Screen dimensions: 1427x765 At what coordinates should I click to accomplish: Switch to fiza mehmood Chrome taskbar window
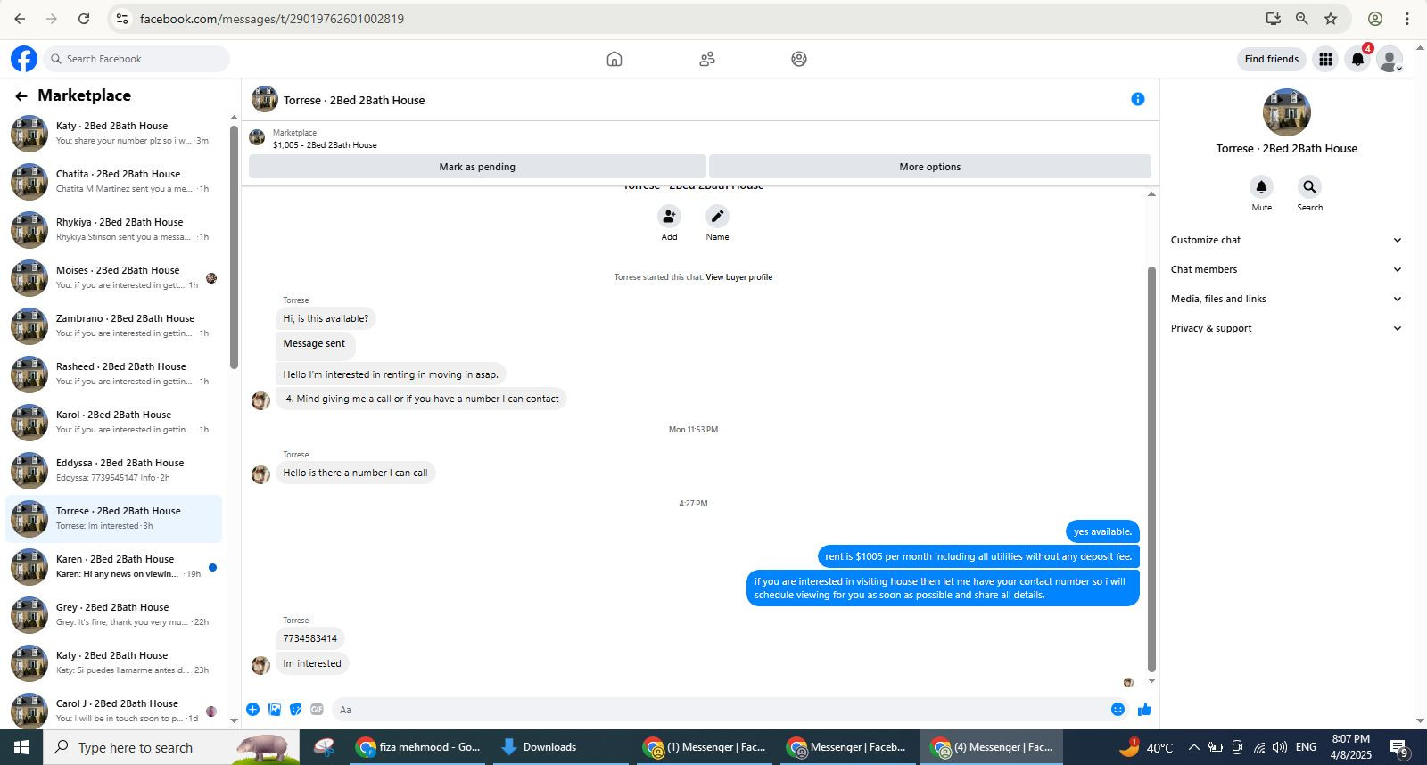click(419, 747)
